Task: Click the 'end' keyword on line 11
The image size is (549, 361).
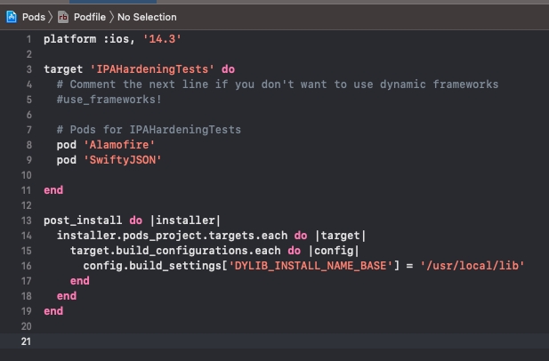Action: coord(53,190)
